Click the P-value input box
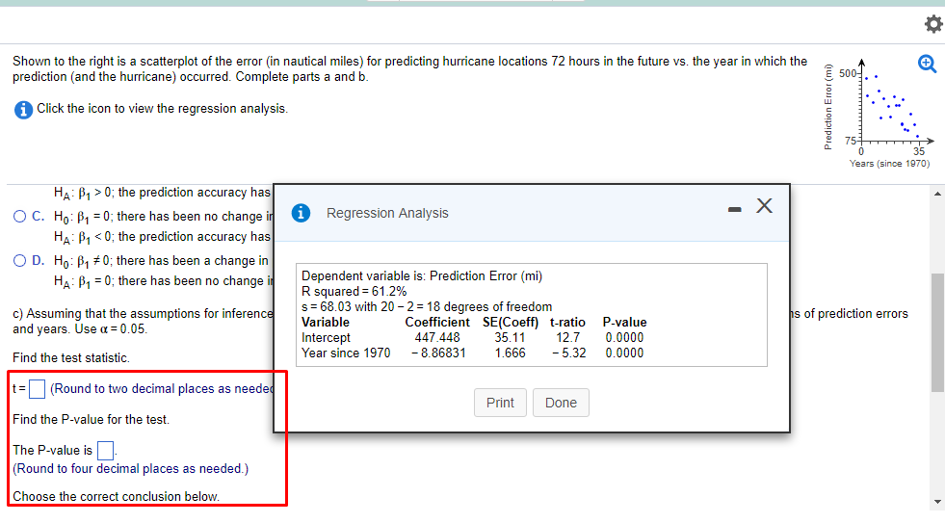Screen dimensions: 945x523 [105, 450]
